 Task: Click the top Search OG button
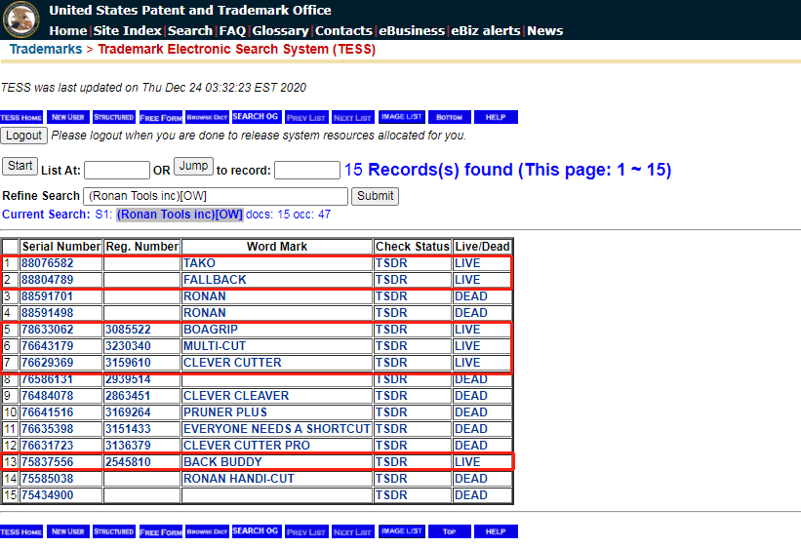(256, 117)
